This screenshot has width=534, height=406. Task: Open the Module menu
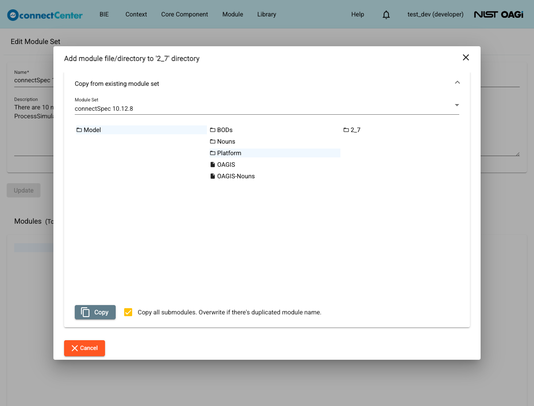[x=233, y=14]
